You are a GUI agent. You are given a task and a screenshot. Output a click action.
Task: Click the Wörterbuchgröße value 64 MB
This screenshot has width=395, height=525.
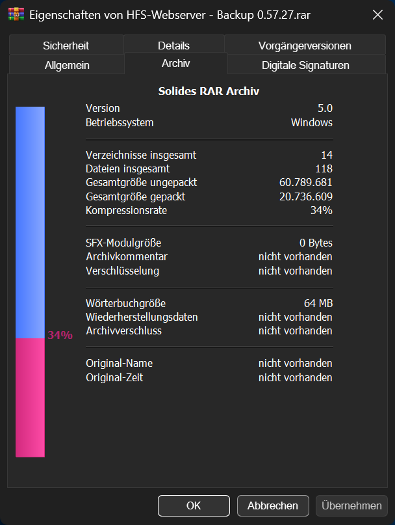[318, 303]
